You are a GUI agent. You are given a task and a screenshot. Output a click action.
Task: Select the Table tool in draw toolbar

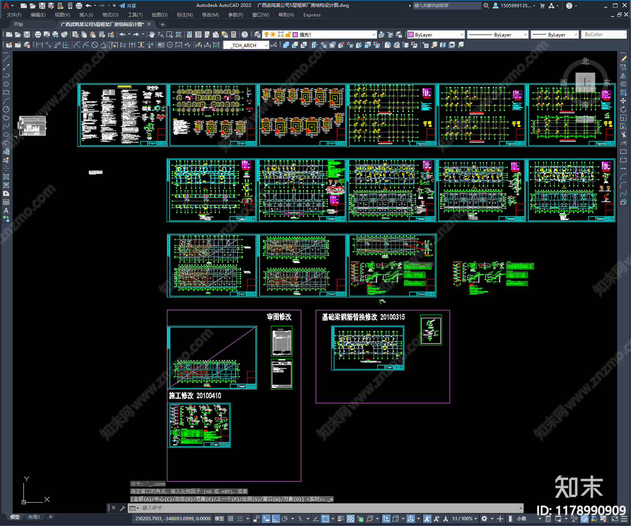(6, 202)
